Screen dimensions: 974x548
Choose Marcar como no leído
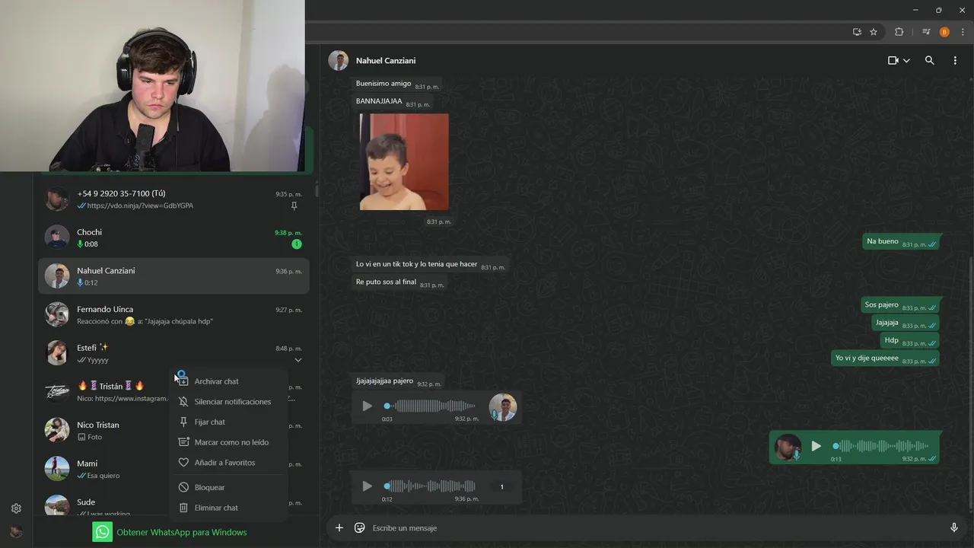pos(229,442)
